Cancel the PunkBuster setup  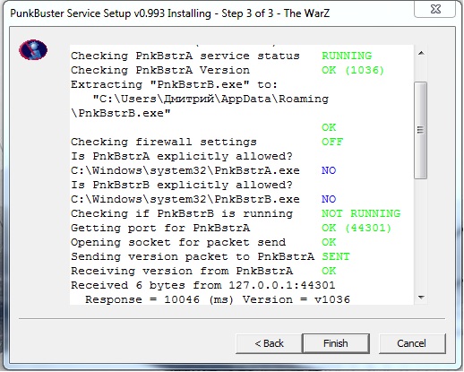[412, 343]
